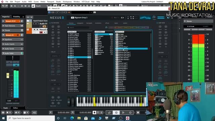
Task: Click the Add Track plus button
Action: click(28, 17)
